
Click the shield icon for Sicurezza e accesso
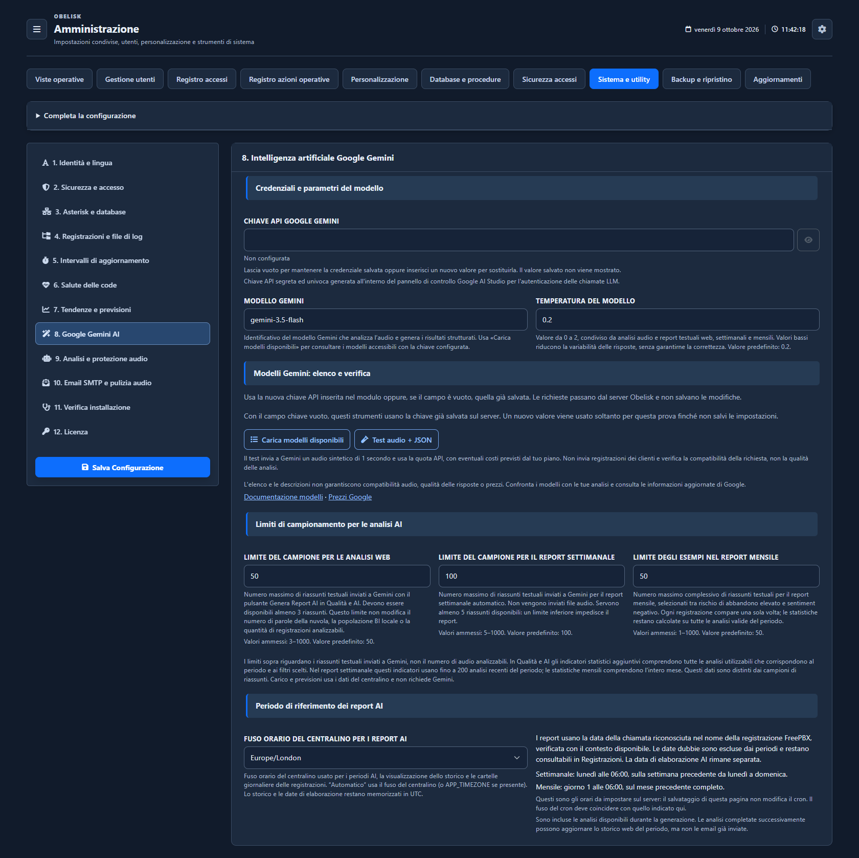coord(46,187)
